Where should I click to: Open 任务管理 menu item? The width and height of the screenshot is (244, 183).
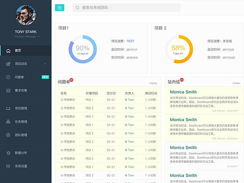[x=21, y=122]
